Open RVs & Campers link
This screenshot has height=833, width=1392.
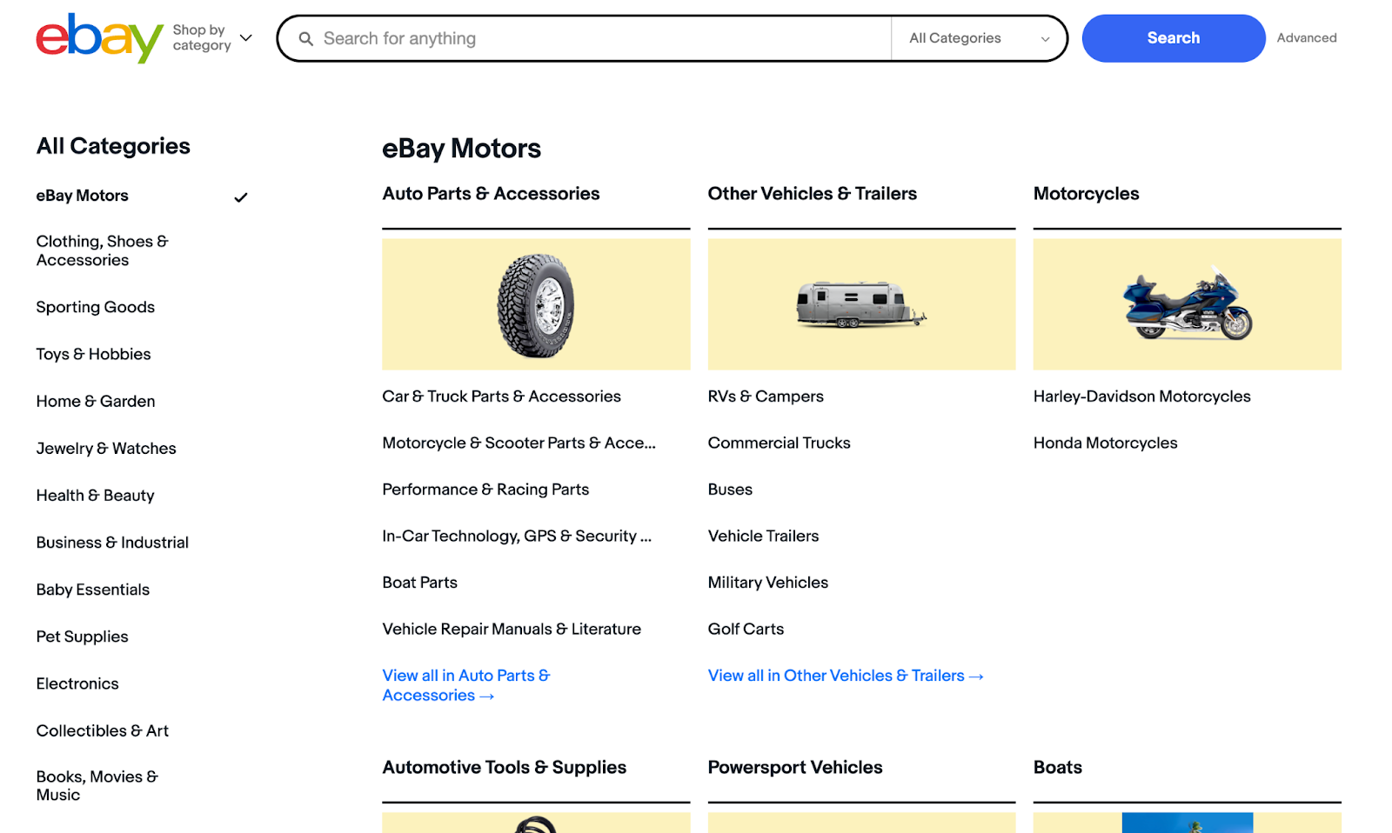point(766,397)
